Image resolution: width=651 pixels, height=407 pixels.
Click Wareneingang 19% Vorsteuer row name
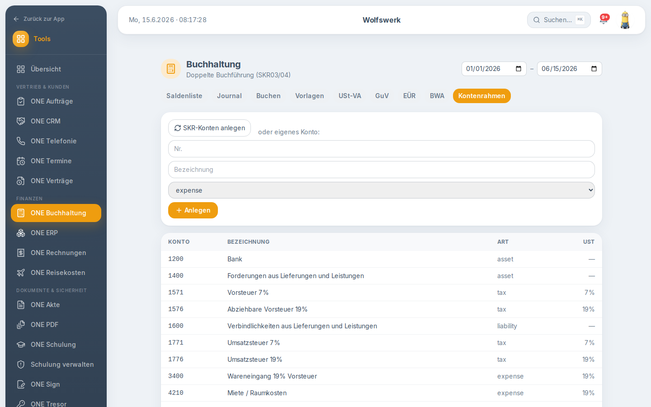[x=272, y=376]
